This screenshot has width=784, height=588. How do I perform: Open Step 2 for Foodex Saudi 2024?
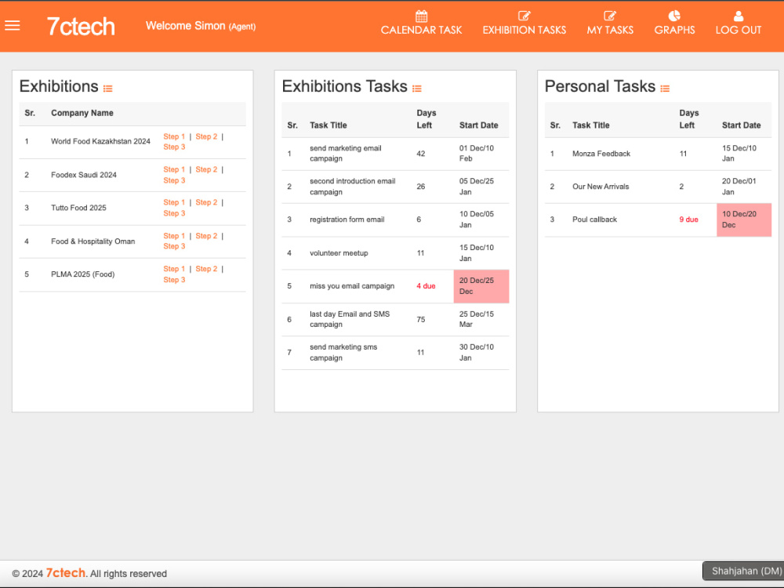(206, 169)
